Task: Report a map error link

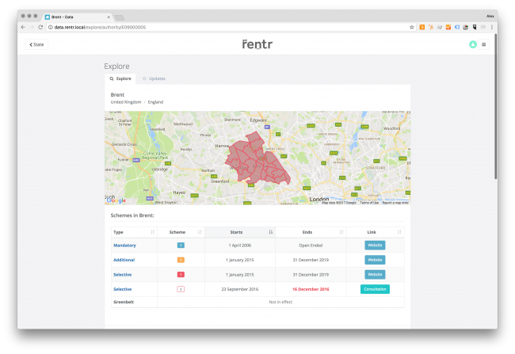Action: click(x=395, y=203)
